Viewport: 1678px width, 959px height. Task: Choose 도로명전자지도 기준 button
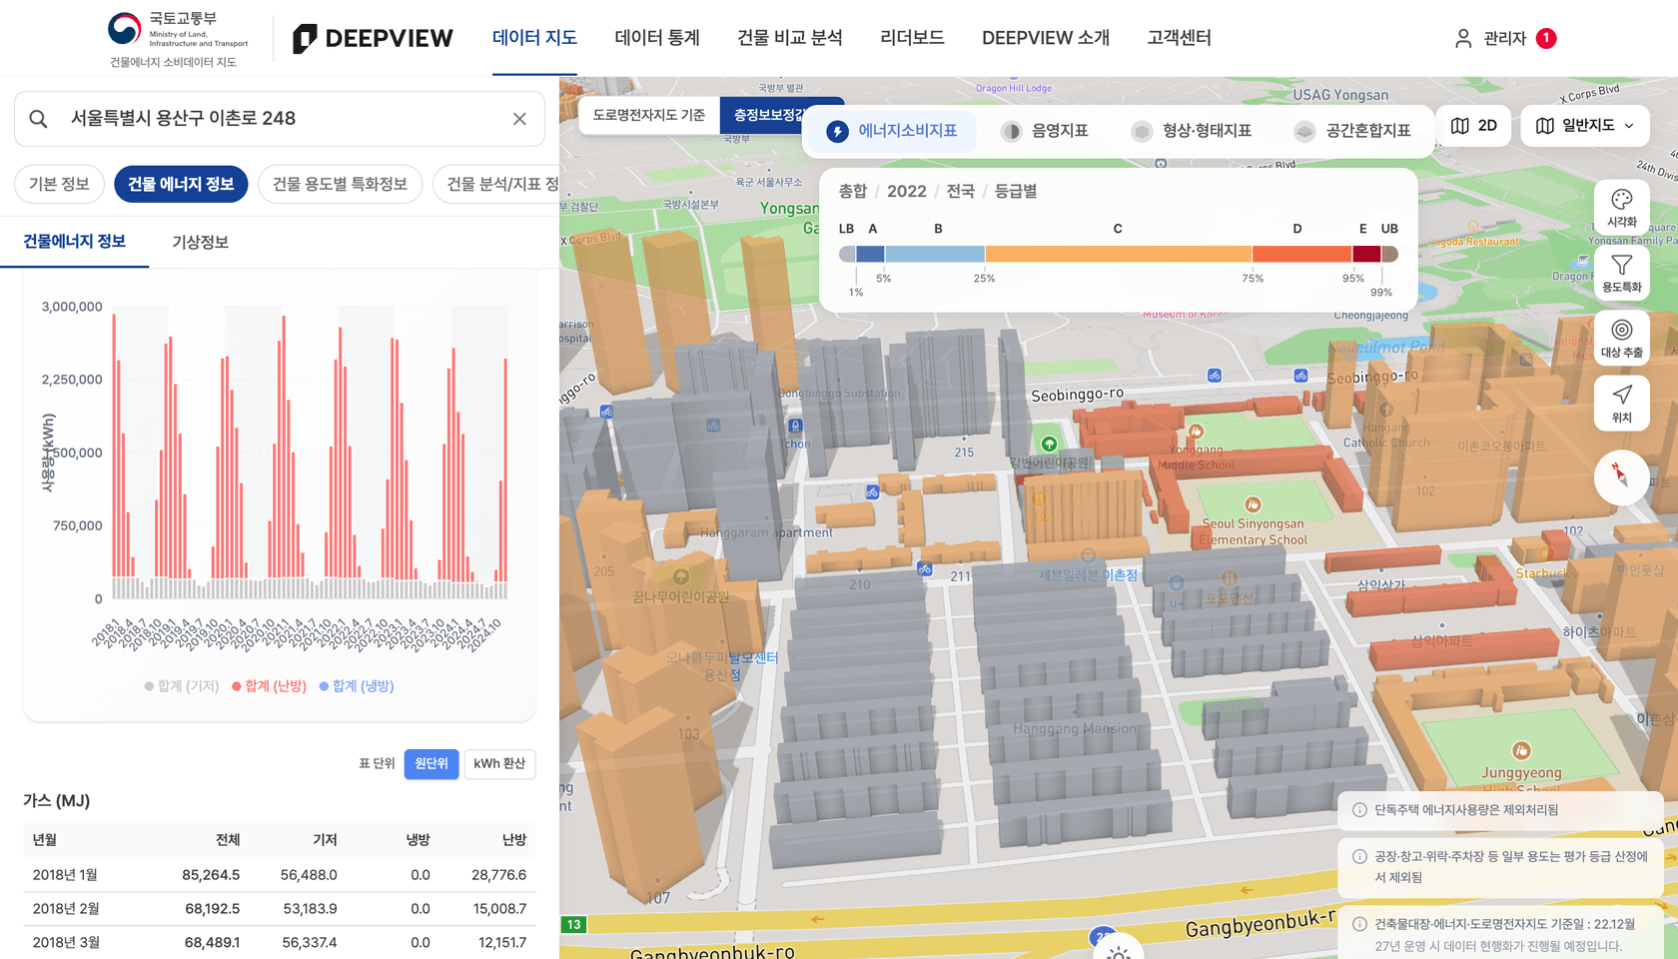click(x=649, y=115)
